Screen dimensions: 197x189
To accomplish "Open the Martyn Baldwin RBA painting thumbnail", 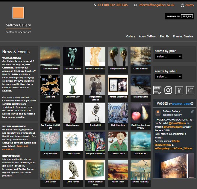I will point(96,141).
